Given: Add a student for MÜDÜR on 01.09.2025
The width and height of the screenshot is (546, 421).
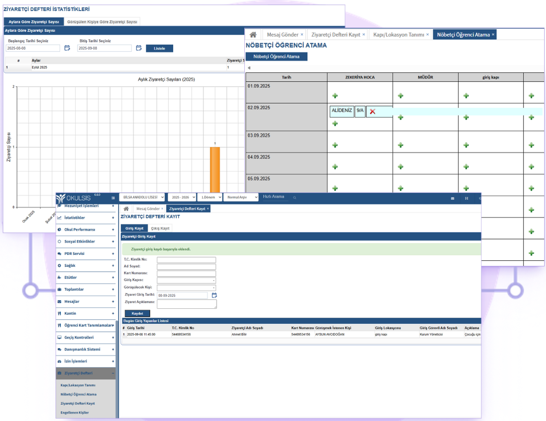Looking at the screenshot, I should [x=400, y=96].
